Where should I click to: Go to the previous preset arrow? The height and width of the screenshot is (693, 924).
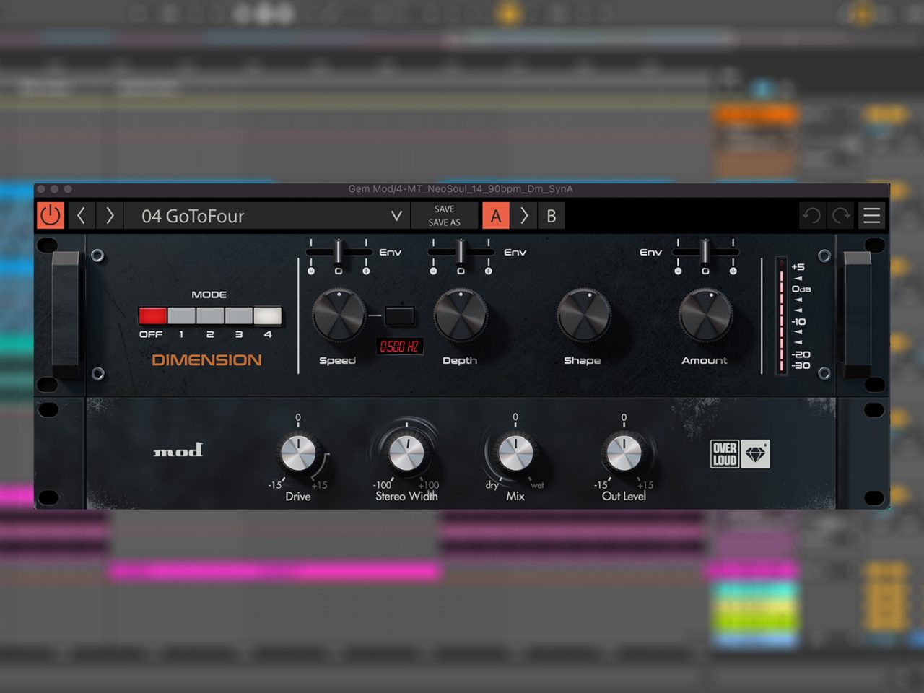coord(82,215)
